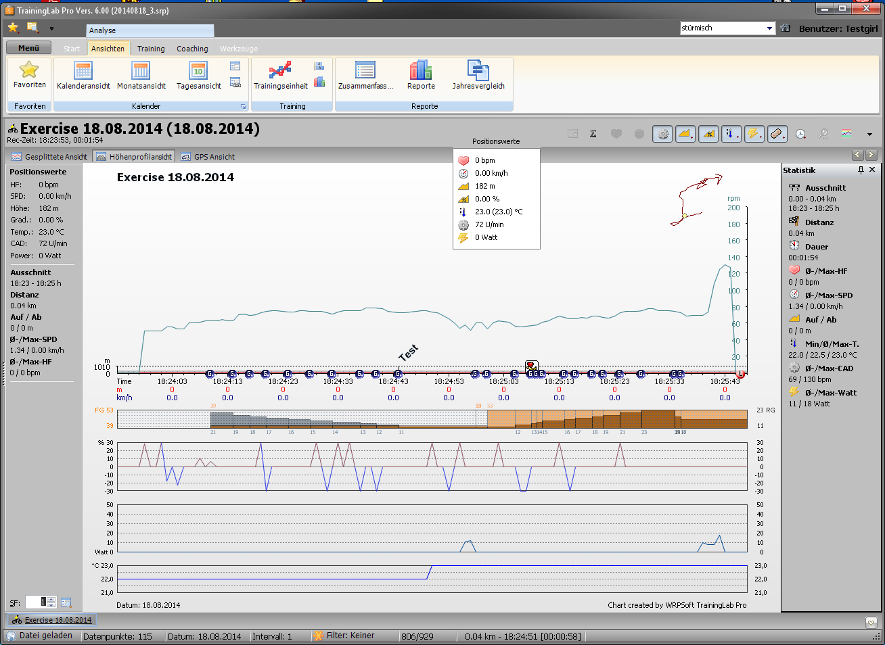Viewport: 885px width, 645px height.
Task: Click the colored chart layout icon
Action: tap(846, 134)
